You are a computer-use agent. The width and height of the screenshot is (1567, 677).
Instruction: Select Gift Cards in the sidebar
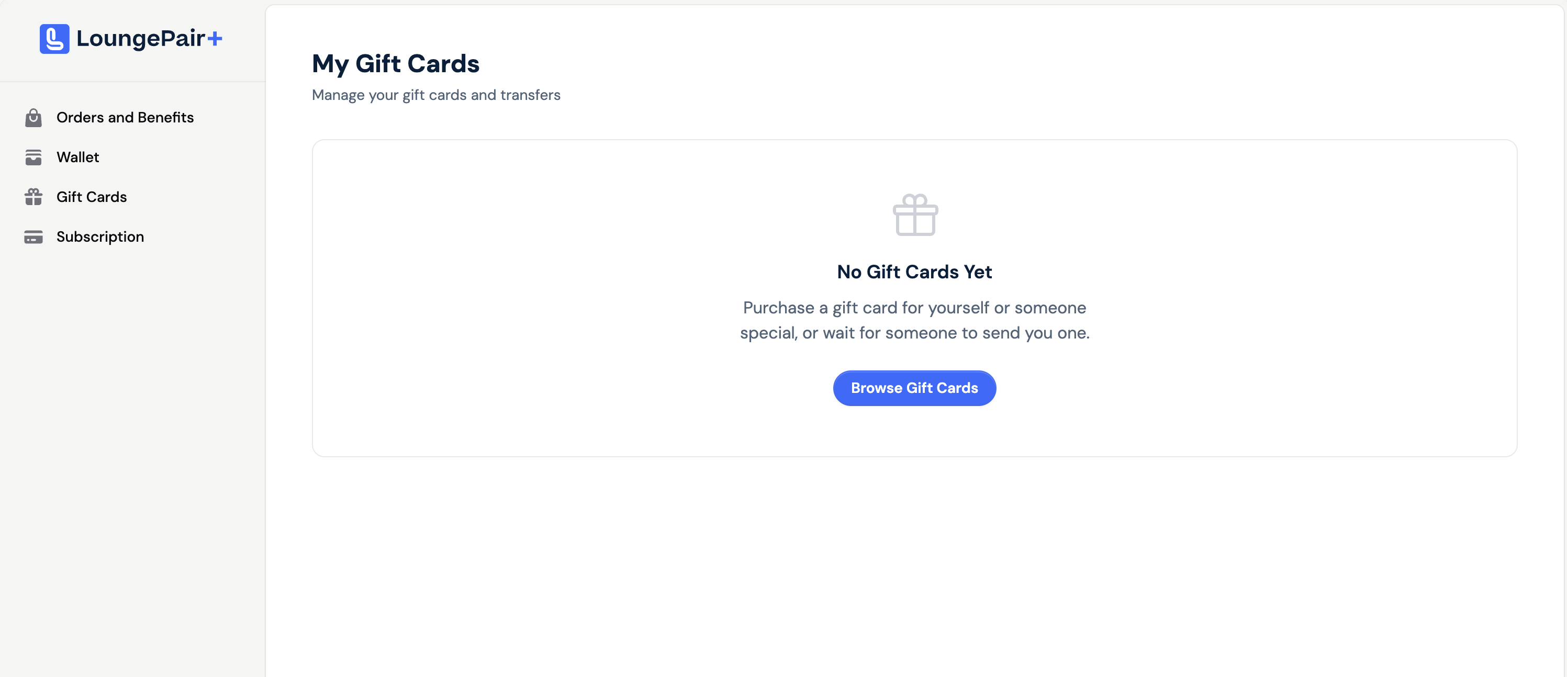click(x=92, y=197)
